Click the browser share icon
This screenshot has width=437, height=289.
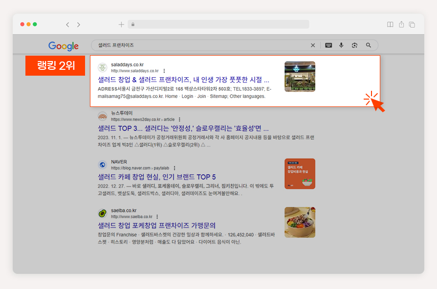[401, 24]
